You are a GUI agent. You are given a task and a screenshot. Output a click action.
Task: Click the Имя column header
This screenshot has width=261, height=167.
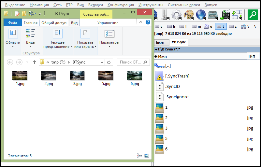[x=200, y=56]
